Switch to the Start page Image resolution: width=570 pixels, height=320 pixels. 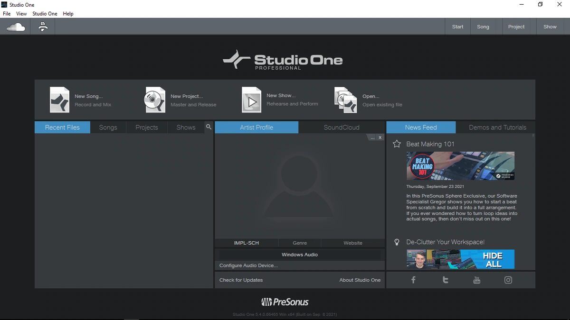coord(457,27)
